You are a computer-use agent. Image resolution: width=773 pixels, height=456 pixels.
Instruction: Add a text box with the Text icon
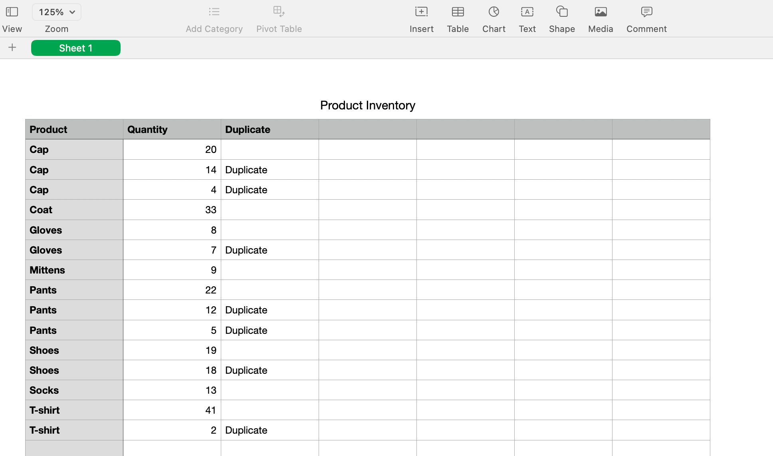(527, 12)
